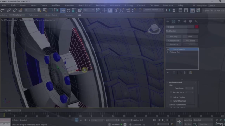
Task: Open the Graph Editors menu
Action: 85,5
